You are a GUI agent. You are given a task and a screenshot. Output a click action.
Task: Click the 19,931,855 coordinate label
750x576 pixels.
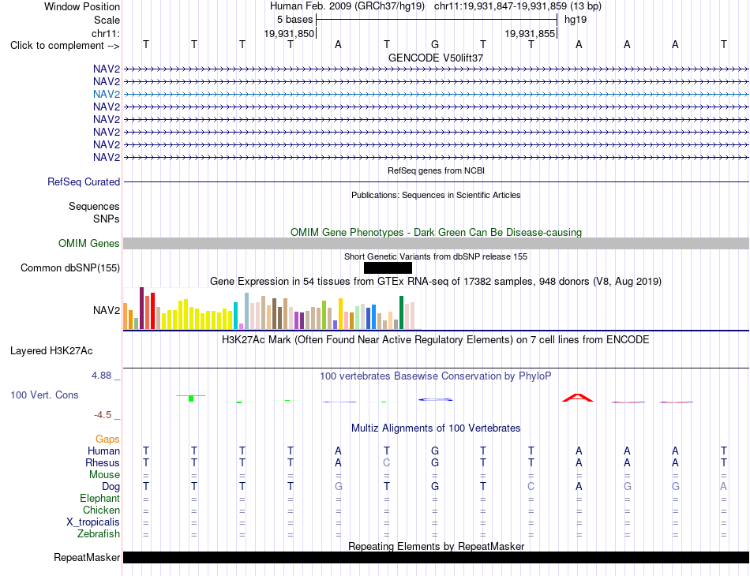[x=530, y=33]
